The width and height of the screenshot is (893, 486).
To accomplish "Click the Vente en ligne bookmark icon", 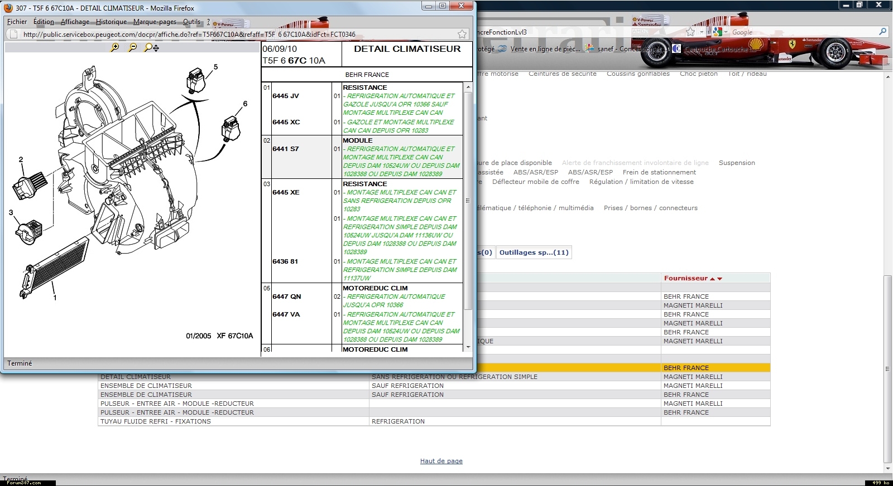I will click(502, 48).
